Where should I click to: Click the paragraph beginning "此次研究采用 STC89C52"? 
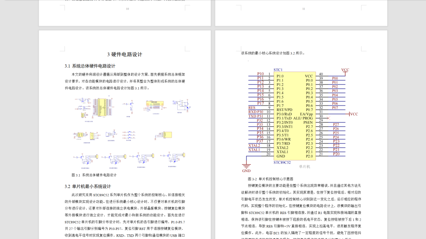point(125,215)
